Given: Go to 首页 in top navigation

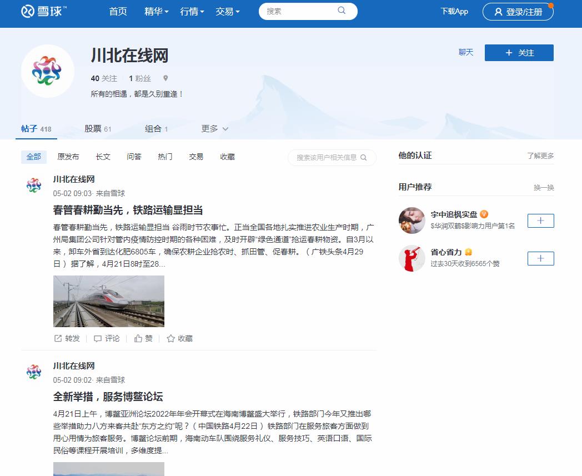Looking at the screenshot, I should click(x=118, y=12).
